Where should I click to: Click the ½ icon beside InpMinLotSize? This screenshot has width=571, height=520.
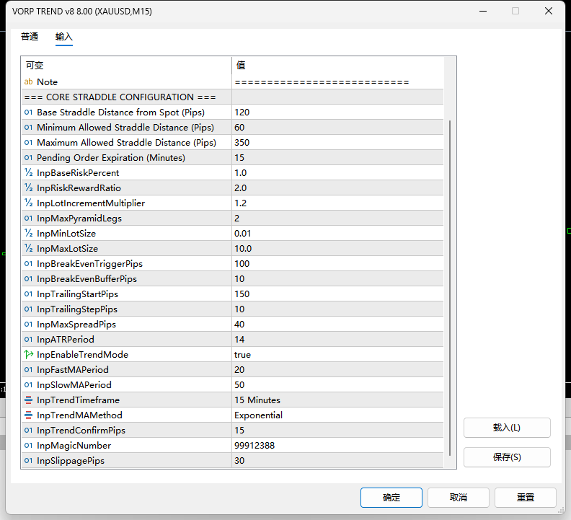[x=28, y=233]
